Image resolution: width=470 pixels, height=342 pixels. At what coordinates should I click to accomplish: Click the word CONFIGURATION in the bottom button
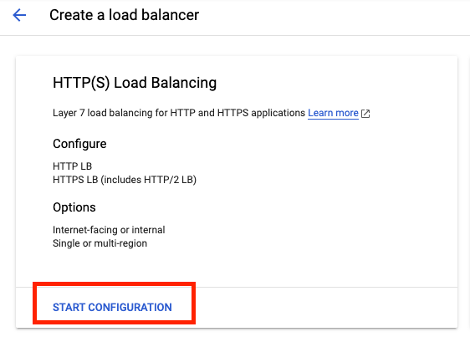(130, 307)
